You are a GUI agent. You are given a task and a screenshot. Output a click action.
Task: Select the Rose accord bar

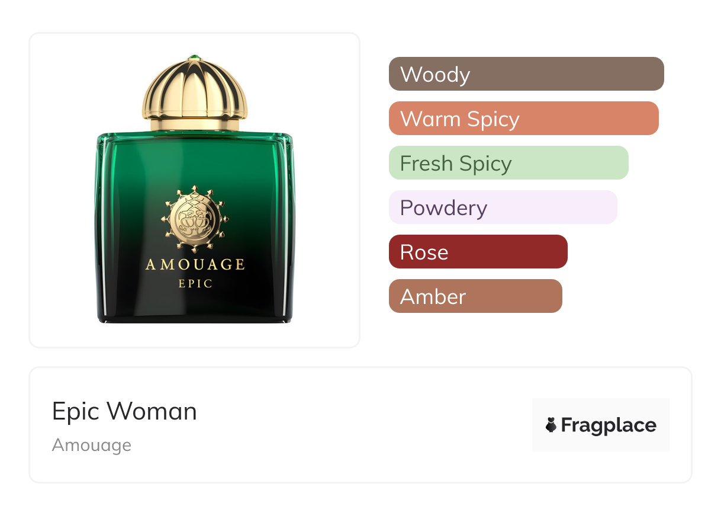coord(478,252)
